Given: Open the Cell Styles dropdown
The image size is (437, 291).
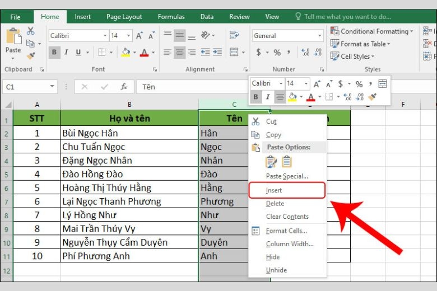Looking at the screenshot, I should click(x=352, y=57).
